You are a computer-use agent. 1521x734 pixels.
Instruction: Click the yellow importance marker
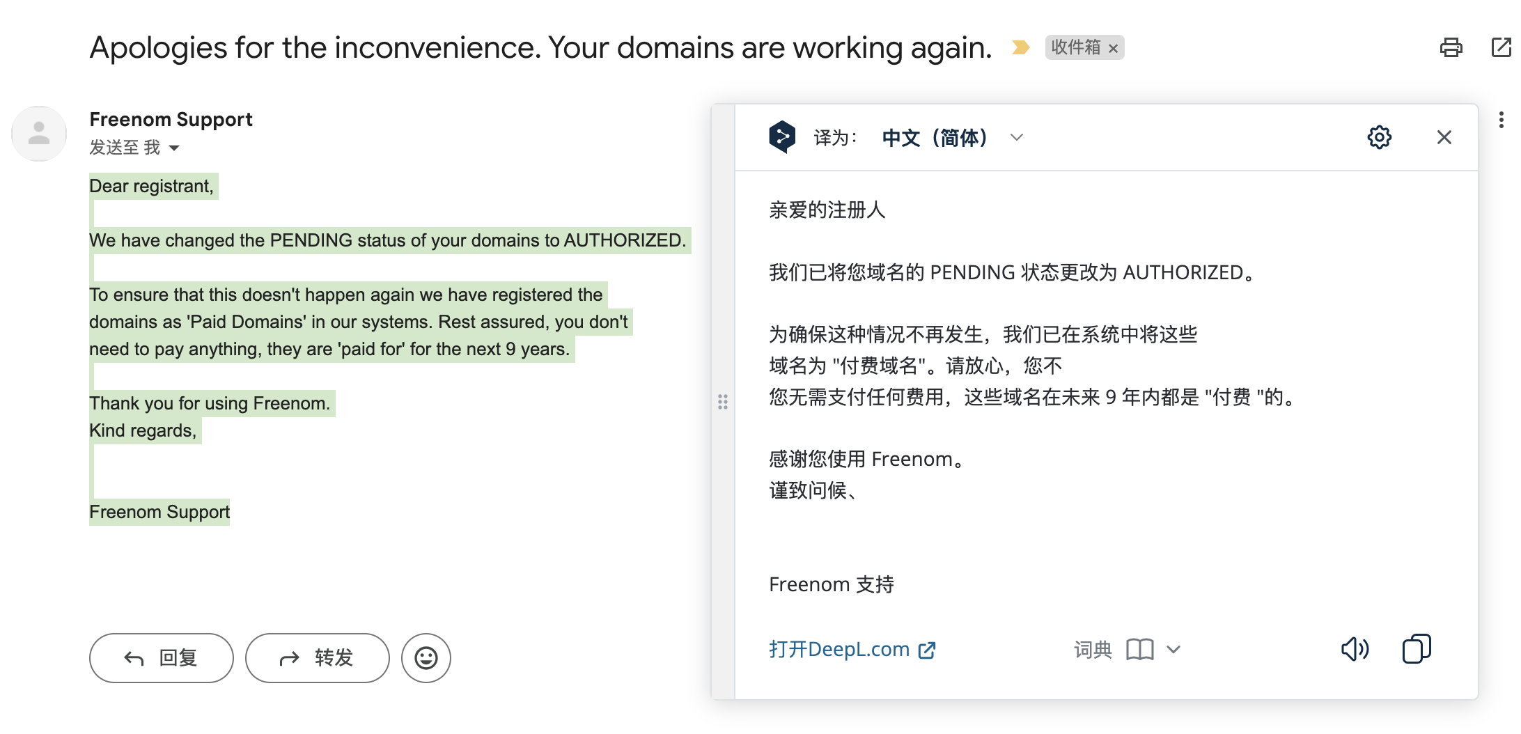pyautogui.click(x=1020, y=47)
